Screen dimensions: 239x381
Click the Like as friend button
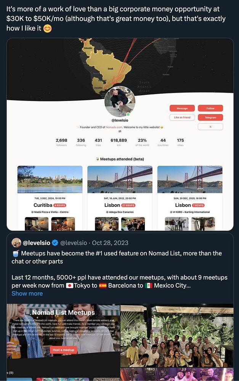(x=182, y=117)
